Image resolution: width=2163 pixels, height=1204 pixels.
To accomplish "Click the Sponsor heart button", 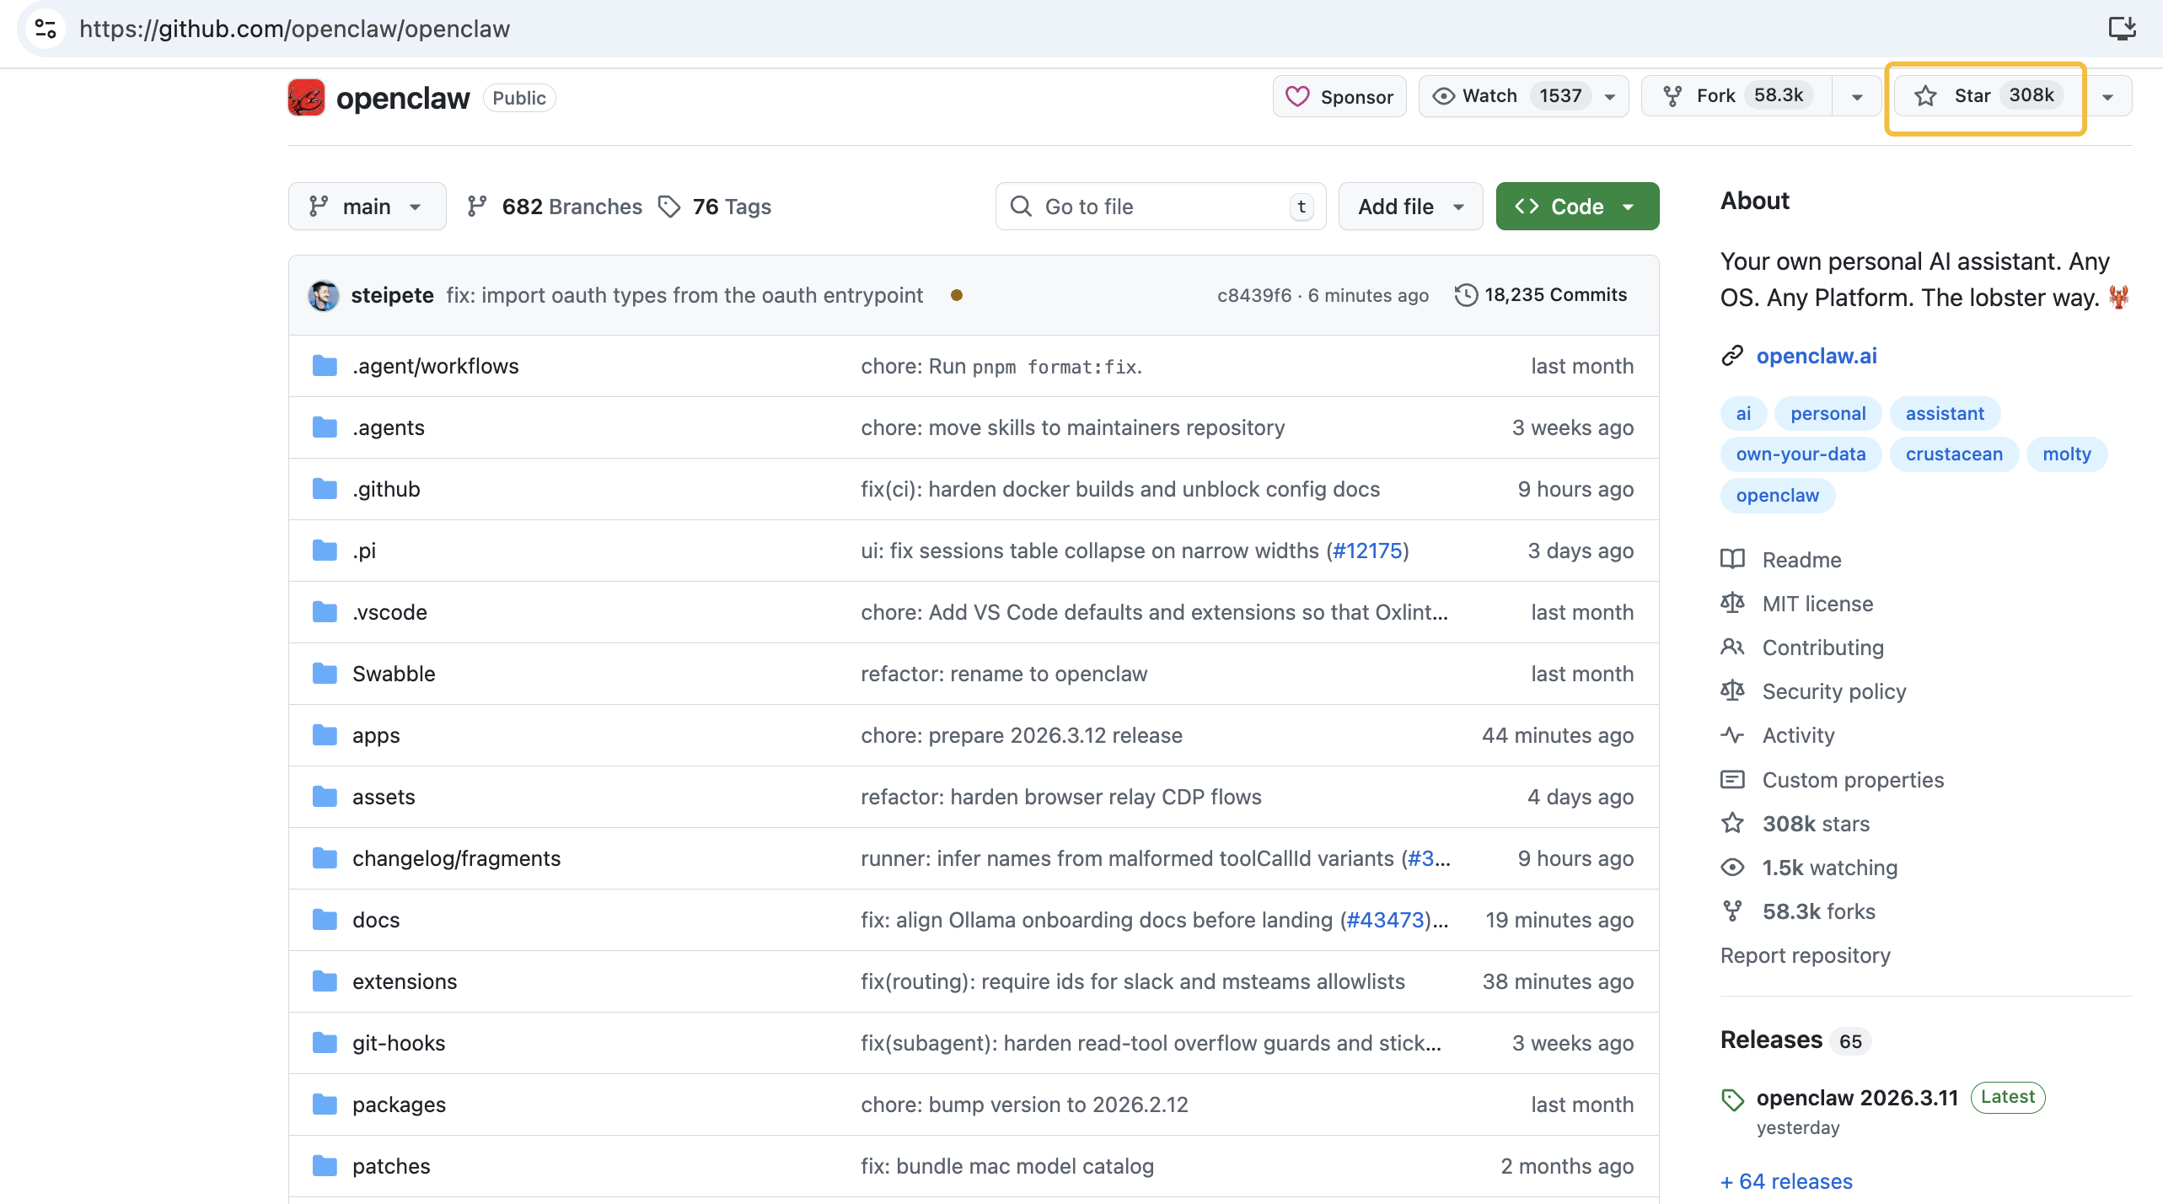I will 1339,97.
